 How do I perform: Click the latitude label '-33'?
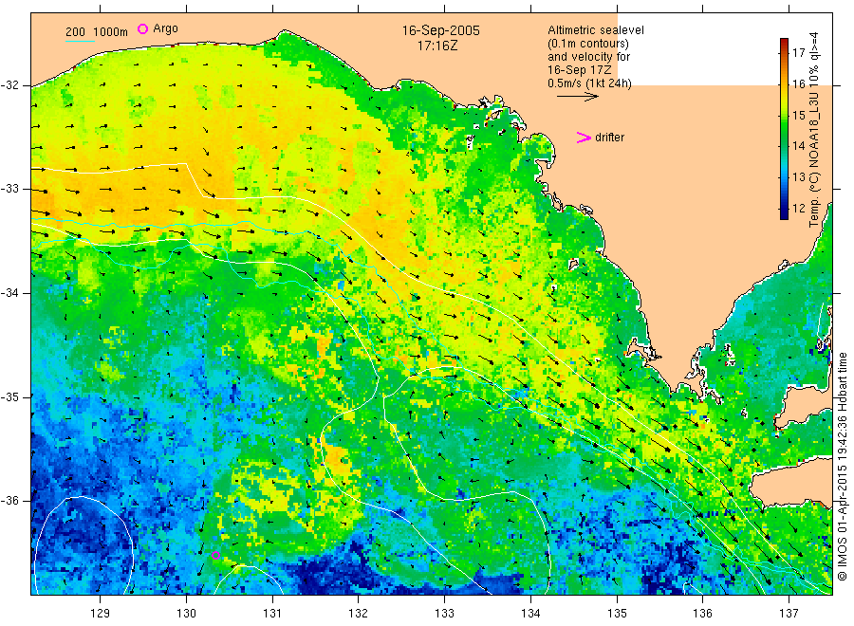tap(9, 190)
